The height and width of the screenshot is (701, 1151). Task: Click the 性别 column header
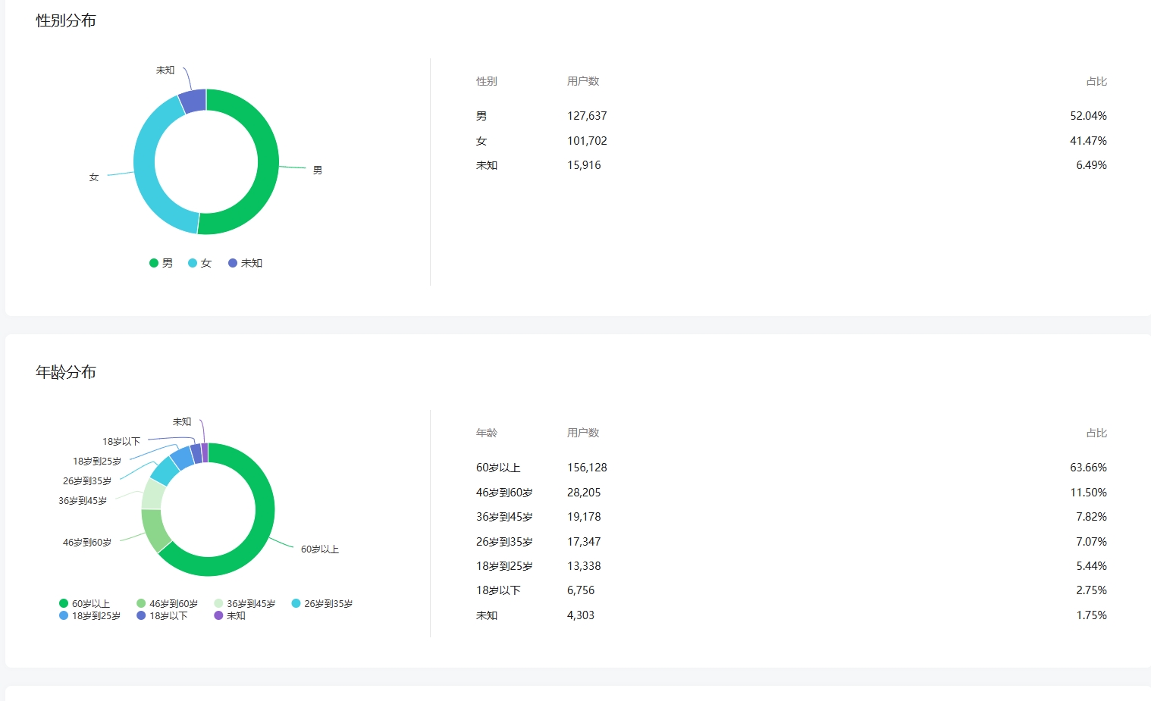[487, 81]
